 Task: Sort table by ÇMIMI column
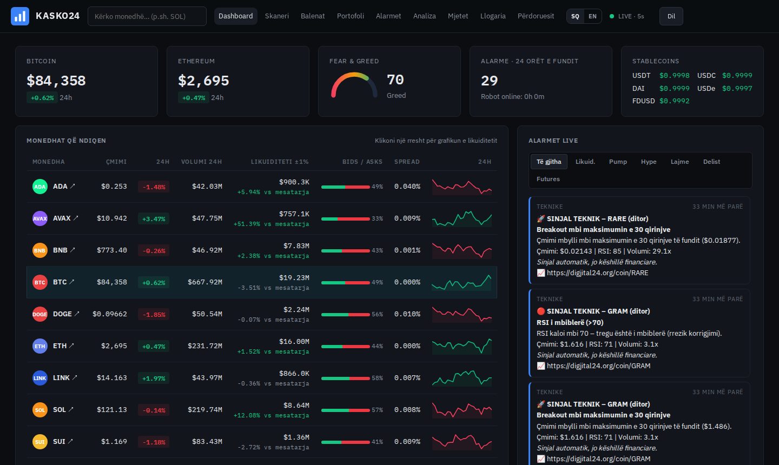[116, 162]
